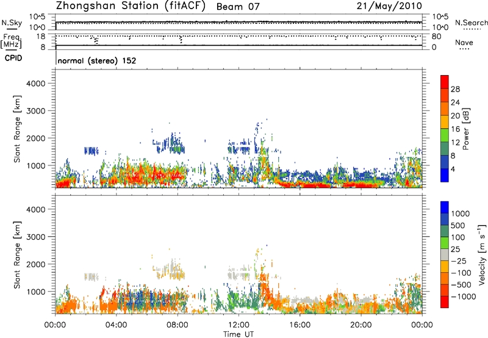Click the 16 label on power colorbar
Viewport: 488px width, 338px height.
455,129
